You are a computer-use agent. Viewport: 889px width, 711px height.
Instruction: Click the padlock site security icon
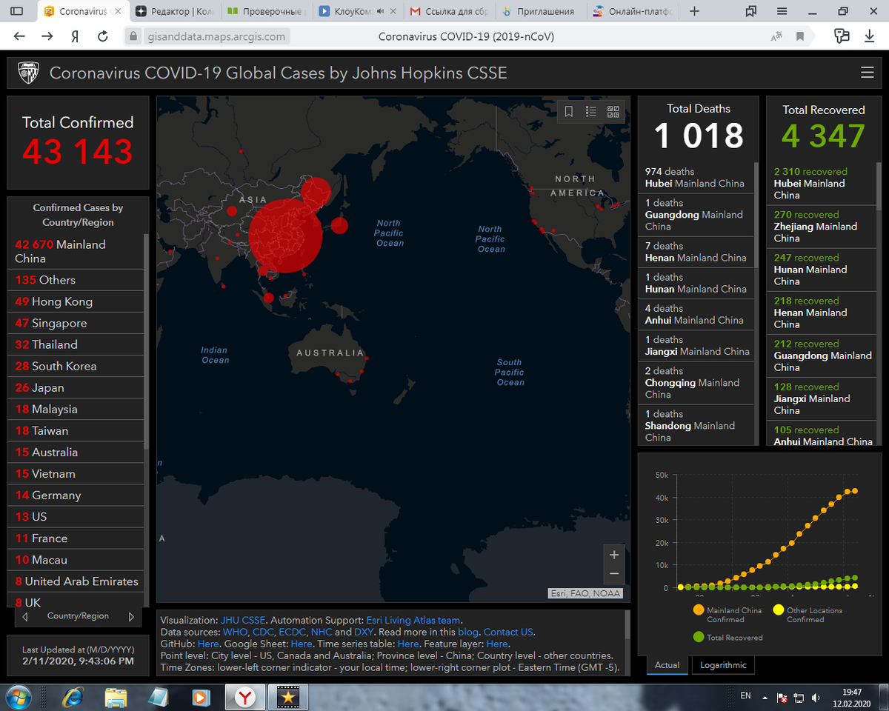click(133, 36)
